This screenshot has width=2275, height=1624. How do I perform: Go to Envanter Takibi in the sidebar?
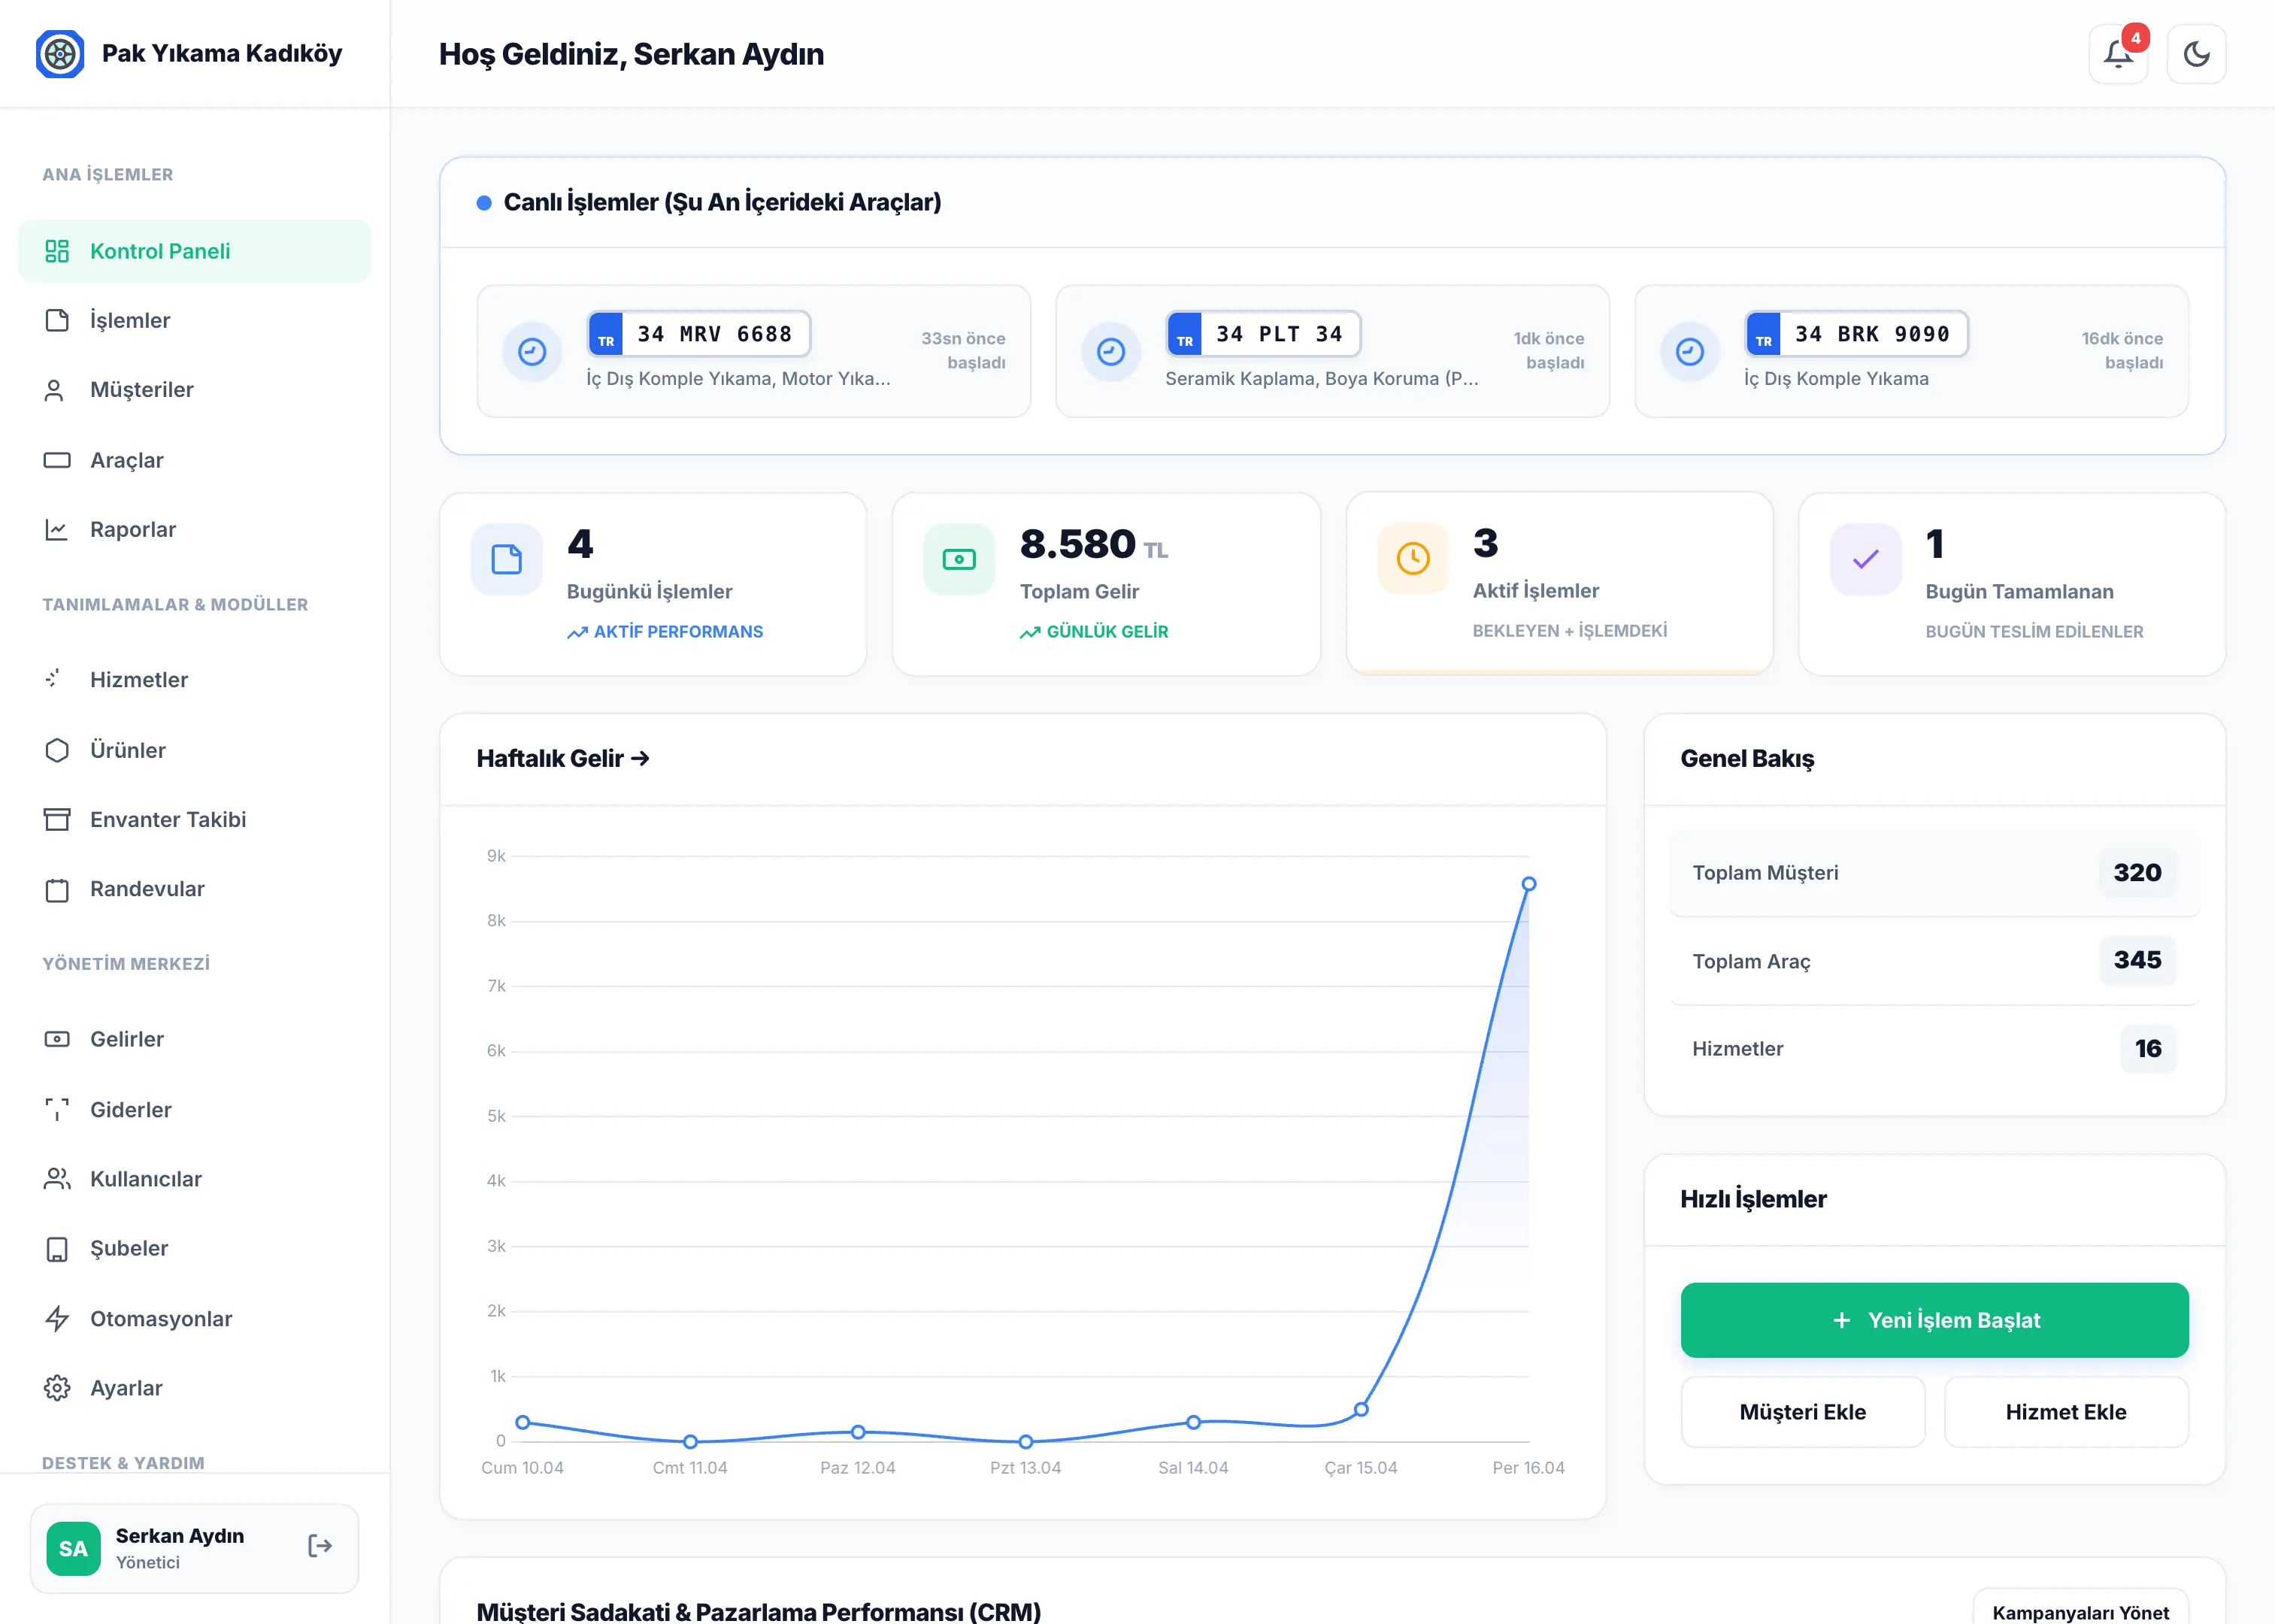[x=167, y=819]
